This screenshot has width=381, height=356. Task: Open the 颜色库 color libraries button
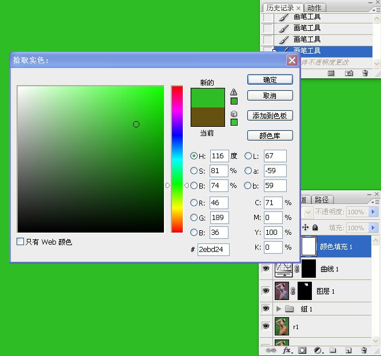(x=270, y=135)
